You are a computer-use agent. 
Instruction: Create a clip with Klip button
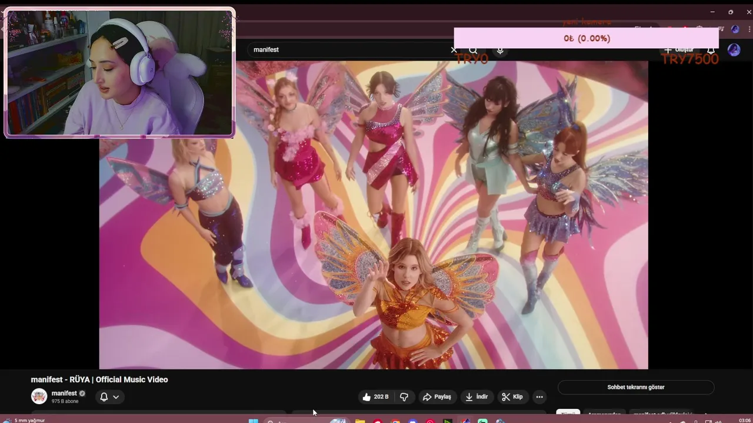(512, 397)
